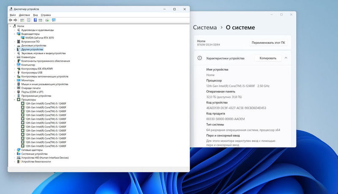Minimize the Device Manager window
The image size is (338, 194).
tap(164, 9)
